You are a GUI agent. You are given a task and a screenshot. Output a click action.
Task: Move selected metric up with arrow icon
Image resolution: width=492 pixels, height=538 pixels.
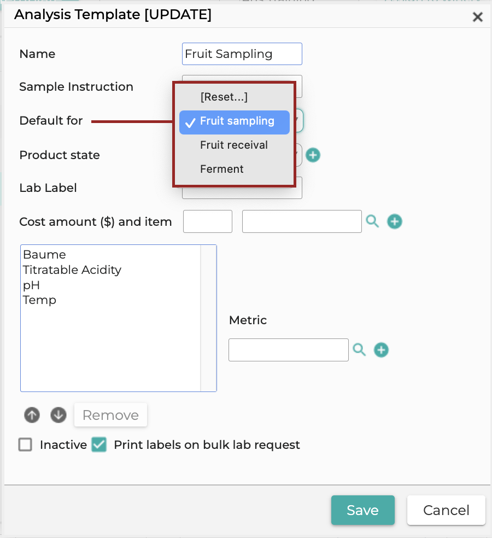point(32,415)
